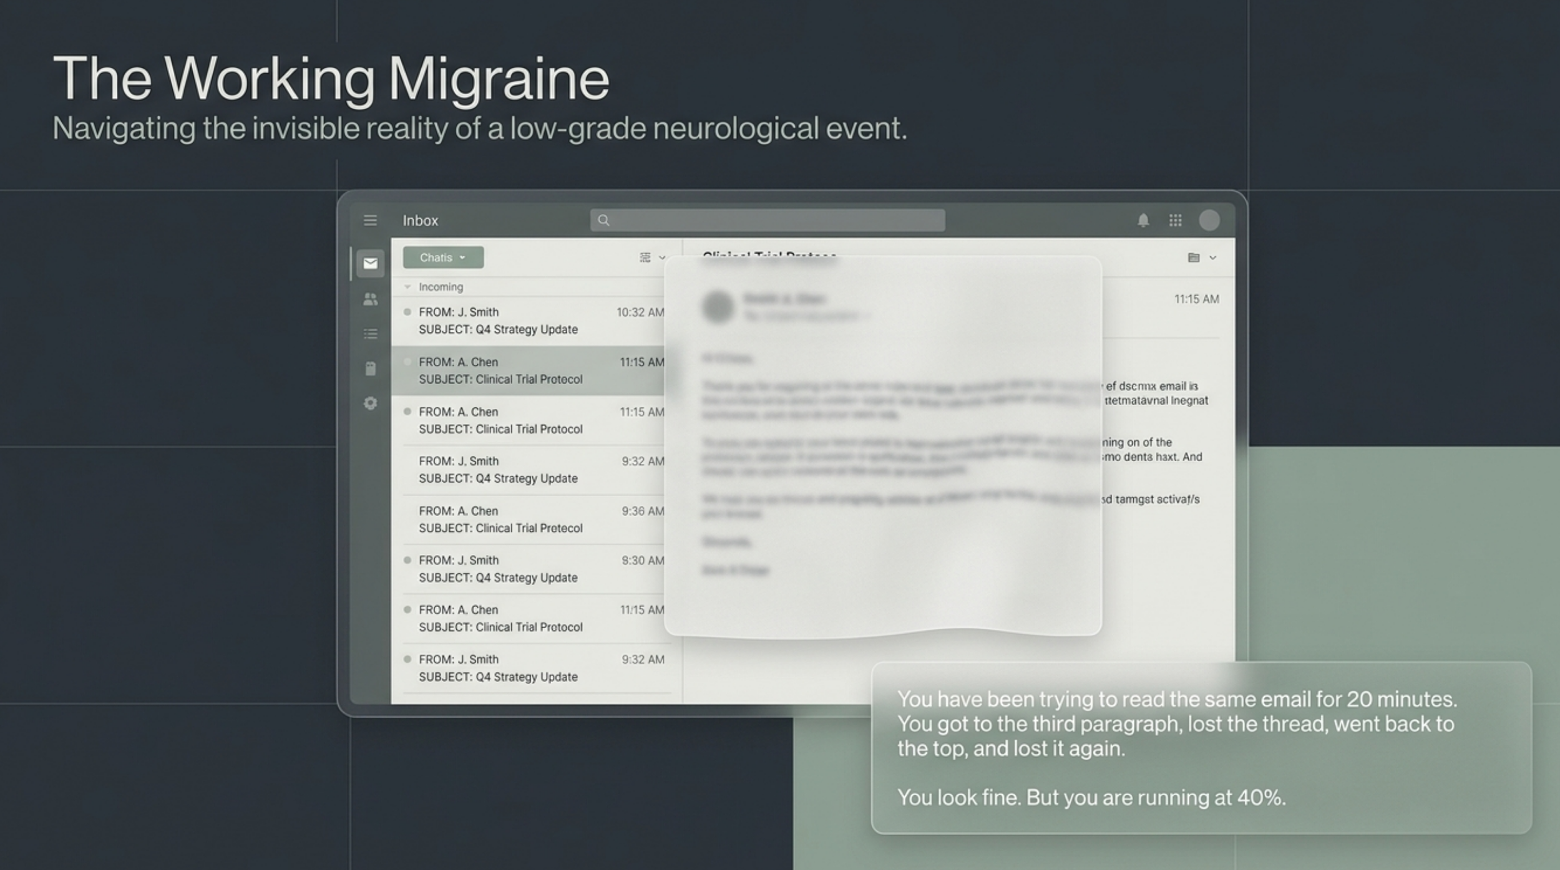Open notifications bell icon

(1143, 220)
